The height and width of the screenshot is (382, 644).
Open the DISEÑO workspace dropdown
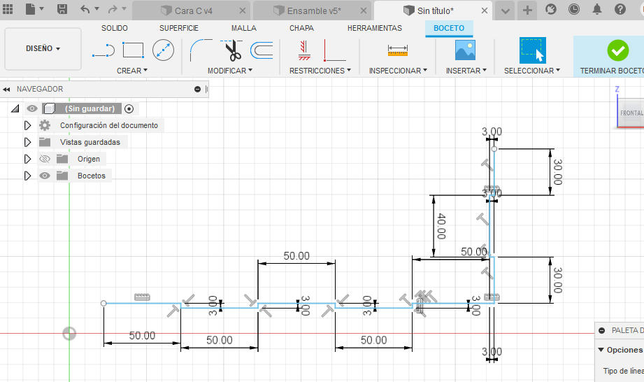(43, 48)
